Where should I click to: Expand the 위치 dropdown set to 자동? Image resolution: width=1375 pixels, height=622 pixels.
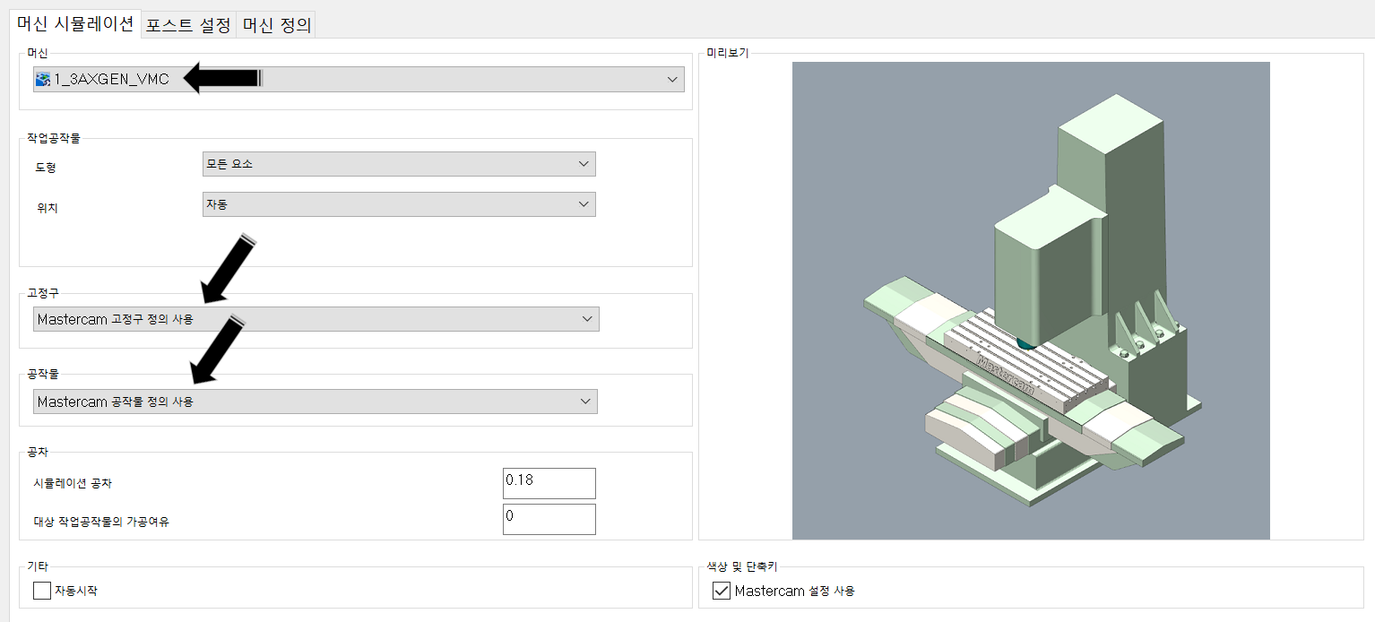(x=399, y=204)
